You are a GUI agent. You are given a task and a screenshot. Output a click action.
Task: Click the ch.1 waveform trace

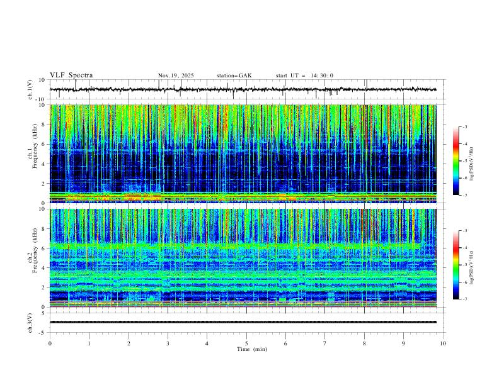click(x=243, y=89)
